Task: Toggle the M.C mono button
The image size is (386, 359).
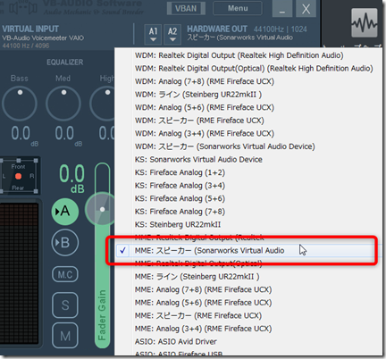Action: 65,274
